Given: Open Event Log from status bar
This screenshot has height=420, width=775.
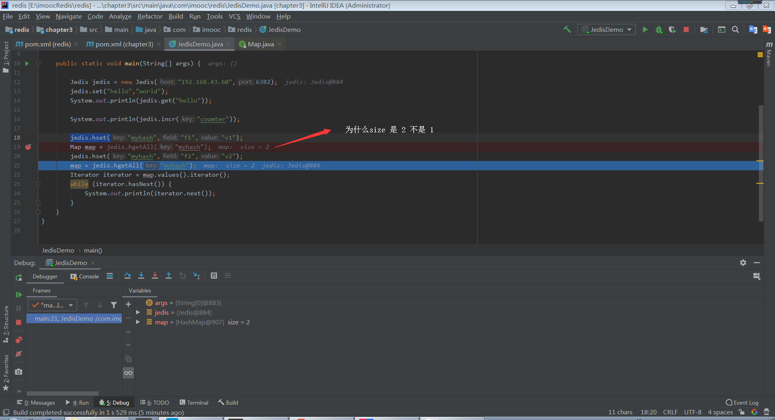Looking at the screenshot, I should point(742,402).
